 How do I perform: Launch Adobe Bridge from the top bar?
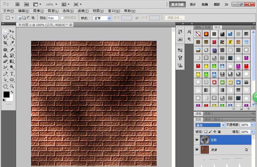[17, 4]
